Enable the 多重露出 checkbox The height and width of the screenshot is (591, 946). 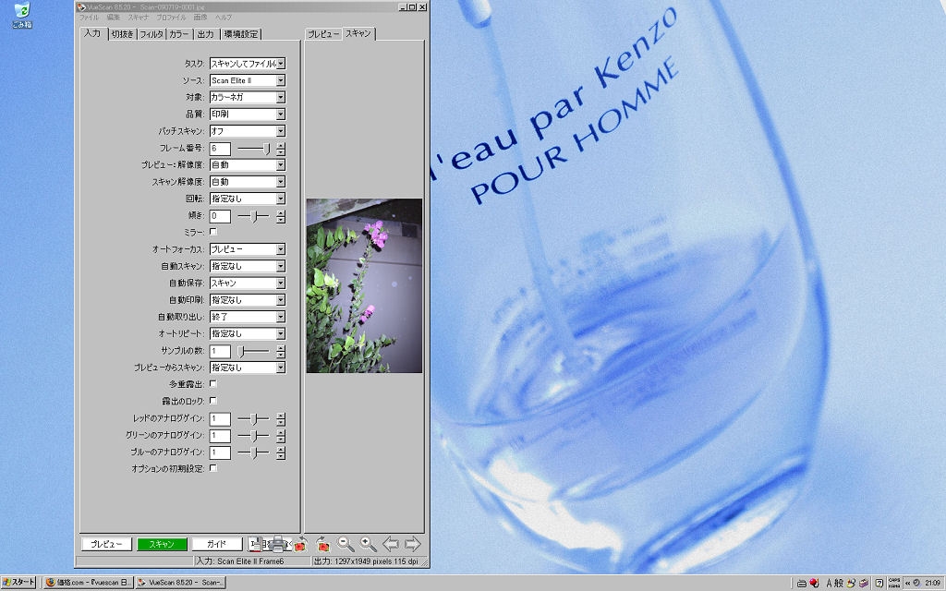pos(213,383)
